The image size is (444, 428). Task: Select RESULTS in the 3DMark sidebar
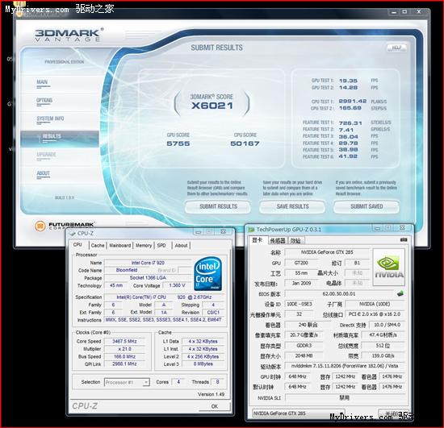point(60,139)
